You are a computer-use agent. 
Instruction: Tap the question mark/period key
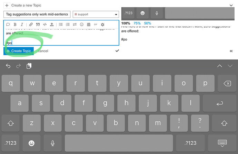pos(200,123)
